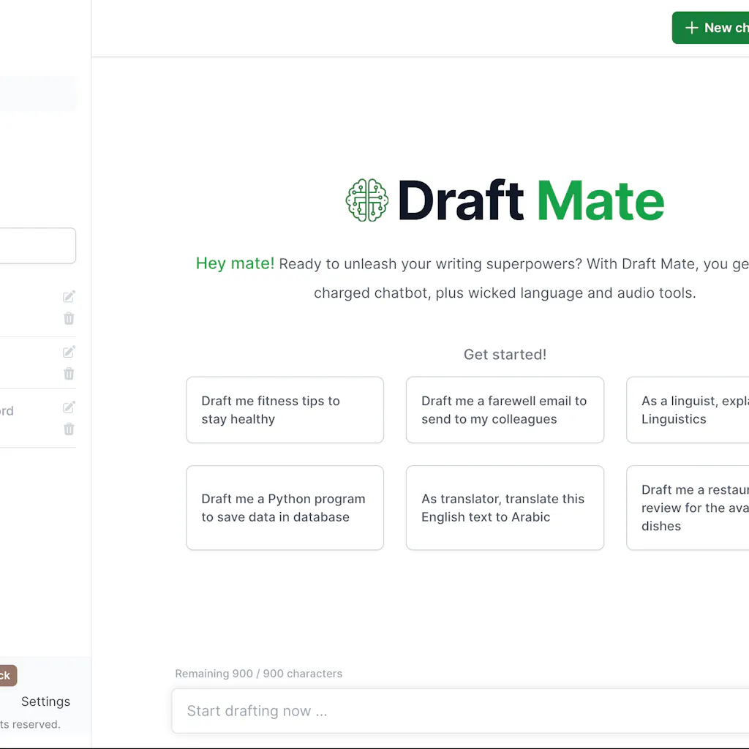
Task: Choose the translate English to Arabic card
Action: click(x=505, y=508)
